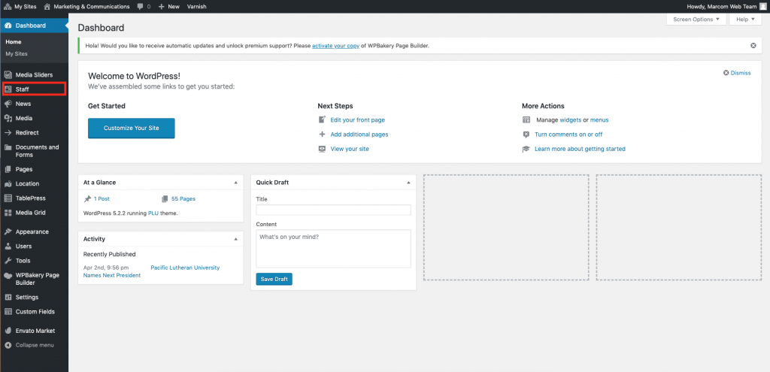This screenshot has width=770, height=372.
Task: Click the user avatar in top right
Action: click(762, 6)
